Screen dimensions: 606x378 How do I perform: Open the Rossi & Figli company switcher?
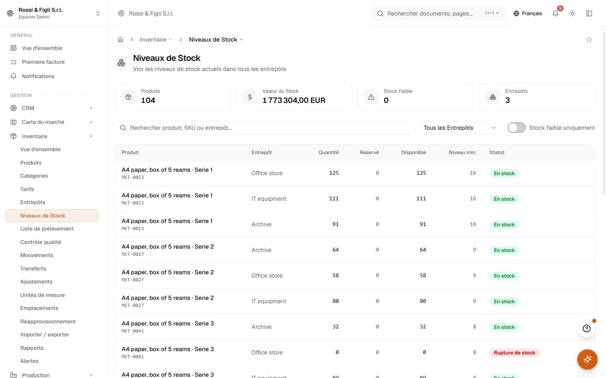tap(54, 13)
